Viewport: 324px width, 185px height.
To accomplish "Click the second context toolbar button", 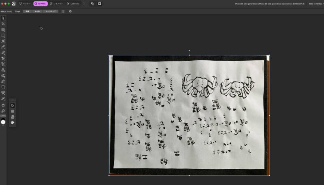I will [x=37, y=11].
